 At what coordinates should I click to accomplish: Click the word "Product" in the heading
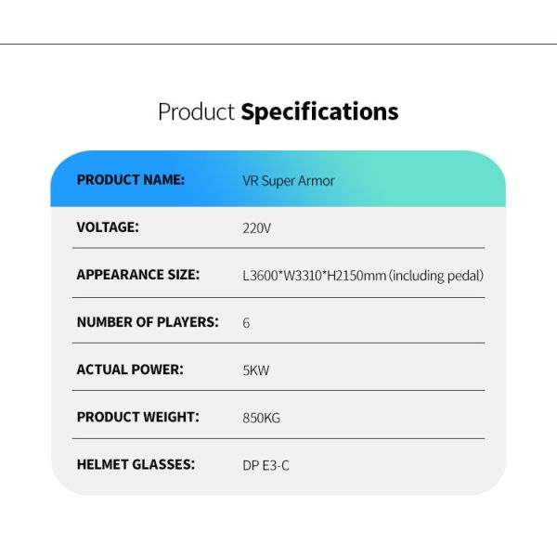pos(196,112)
